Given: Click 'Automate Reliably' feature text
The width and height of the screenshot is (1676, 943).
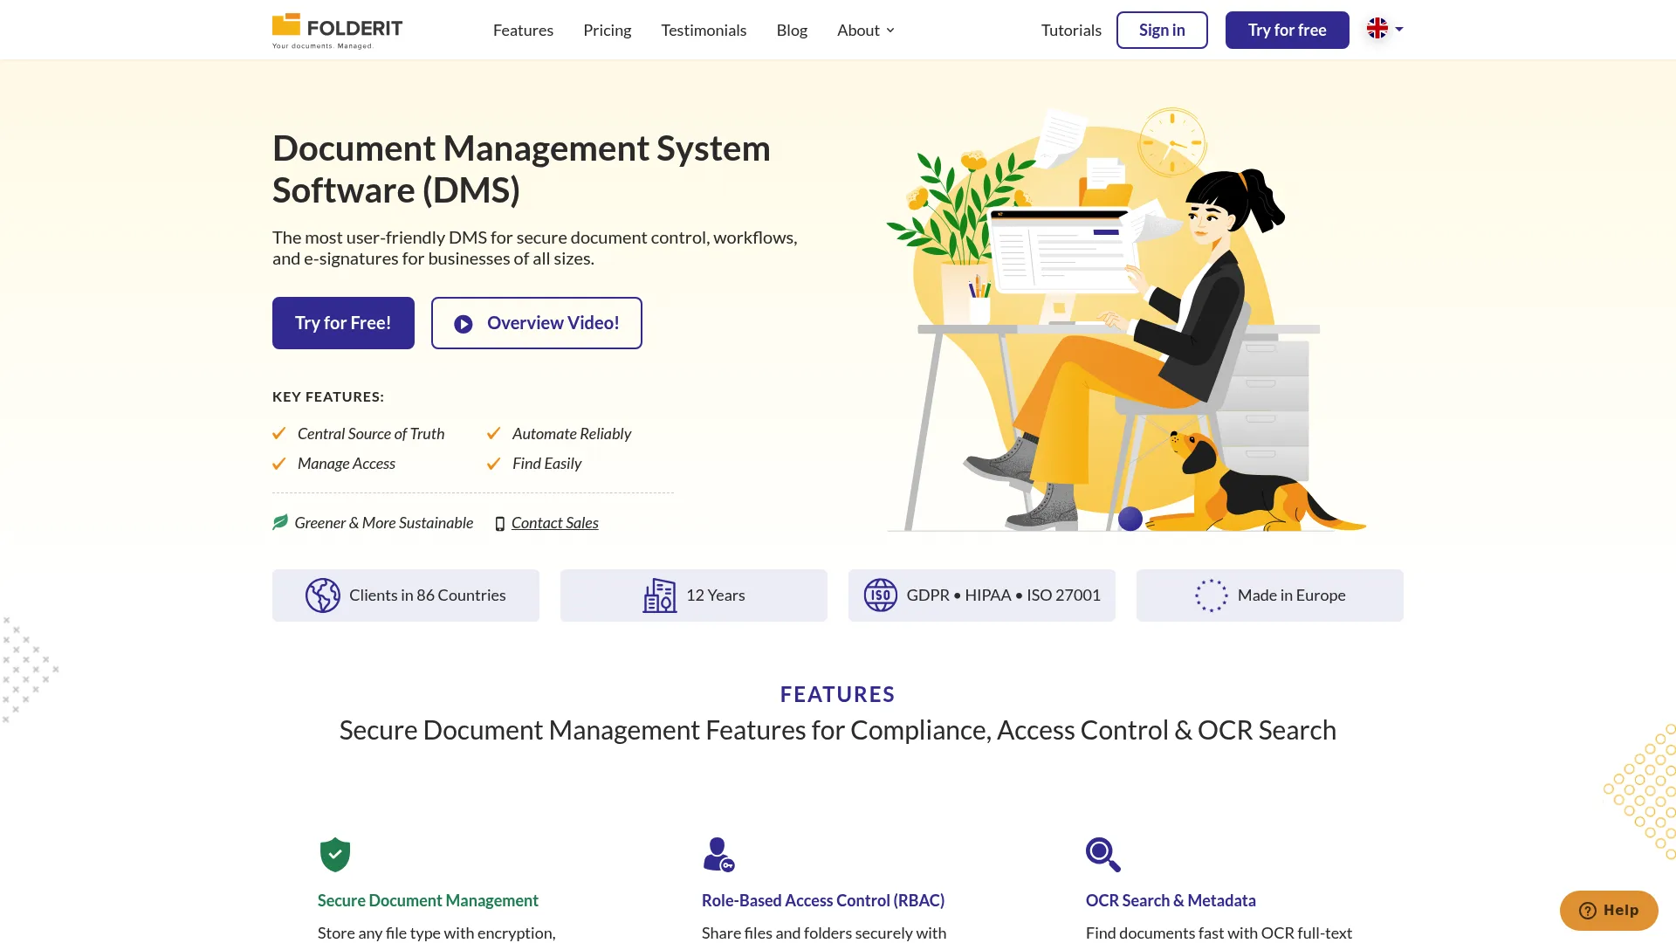Looking at the screenshot, I should tap(572, 434).
